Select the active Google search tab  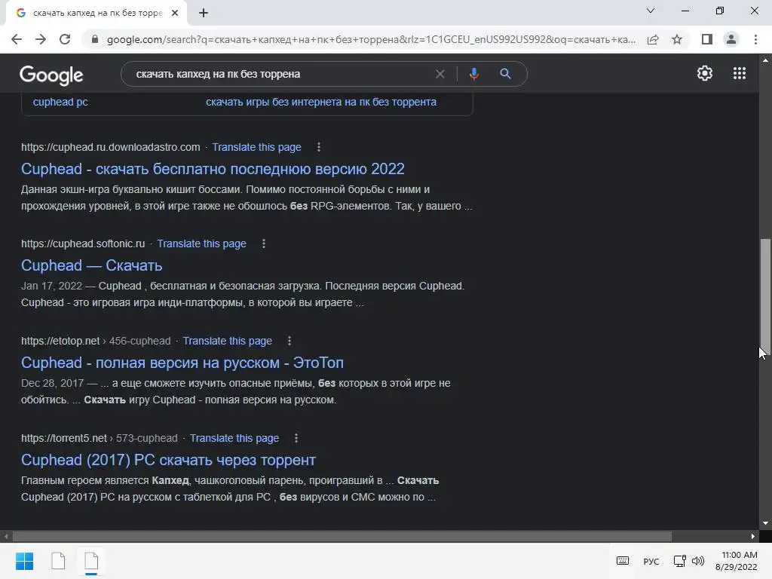(x=96, y=13)
